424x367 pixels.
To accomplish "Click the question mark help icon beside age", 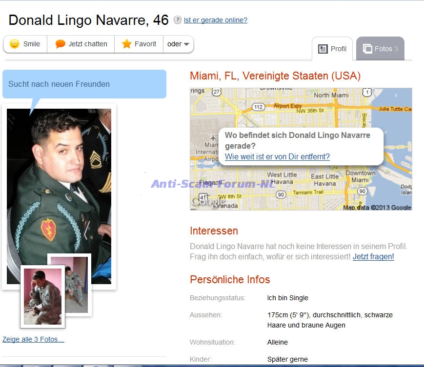I will (178, 20).
